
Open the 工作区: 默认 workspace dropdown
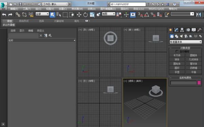click(x=55, y=4)
